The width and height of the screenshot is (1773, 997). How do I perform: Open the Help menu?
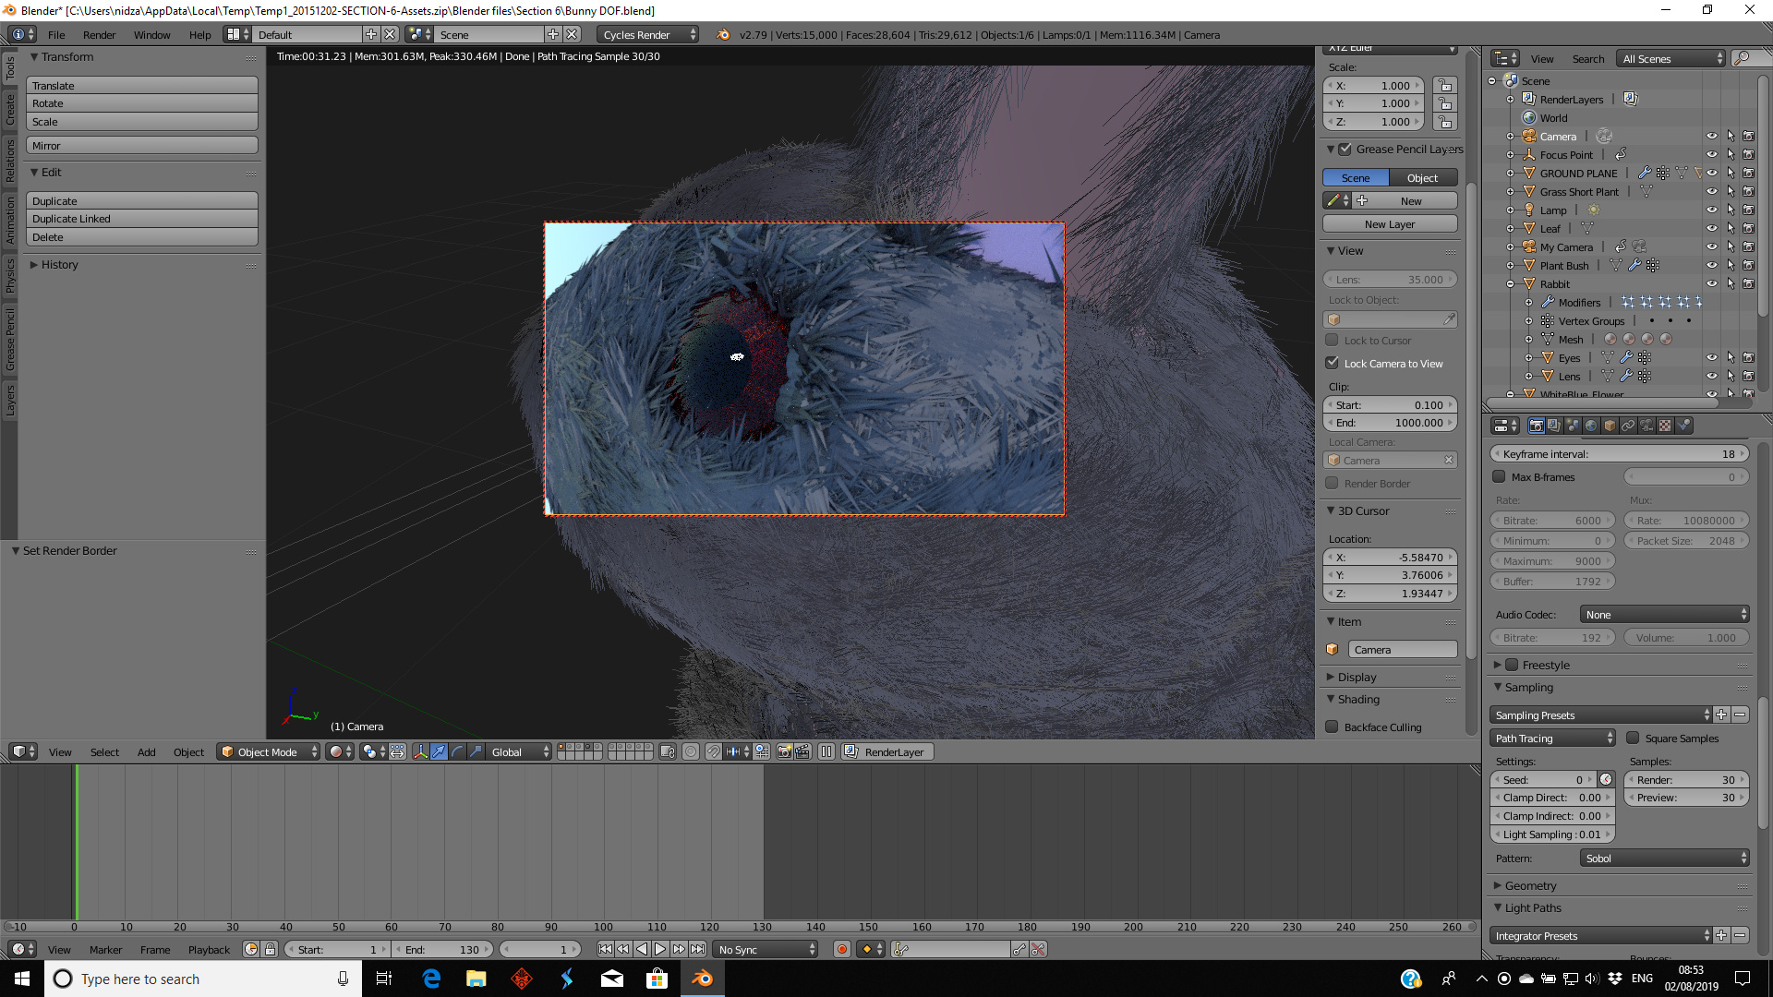[x=199, y=34]
